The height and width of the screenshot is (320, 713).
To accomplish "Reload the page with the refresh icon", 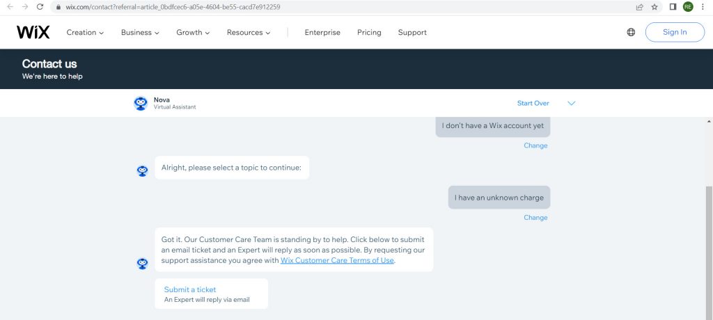I will 40,7.
